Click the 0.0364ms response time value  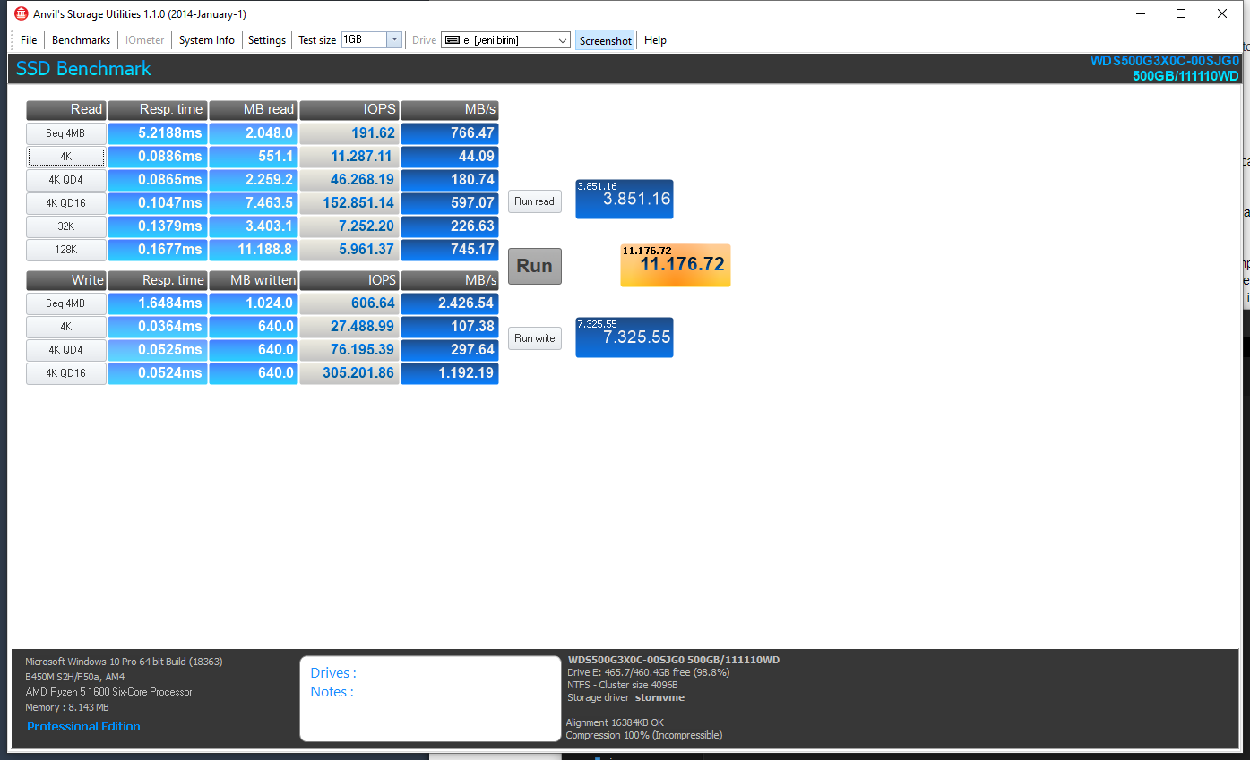pyautogui.click(x=158, y=327)
